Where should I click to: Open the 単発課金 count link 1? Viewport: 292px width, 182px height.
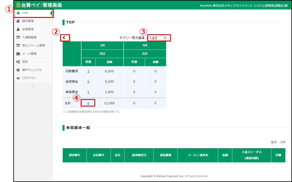click(88, 92)
